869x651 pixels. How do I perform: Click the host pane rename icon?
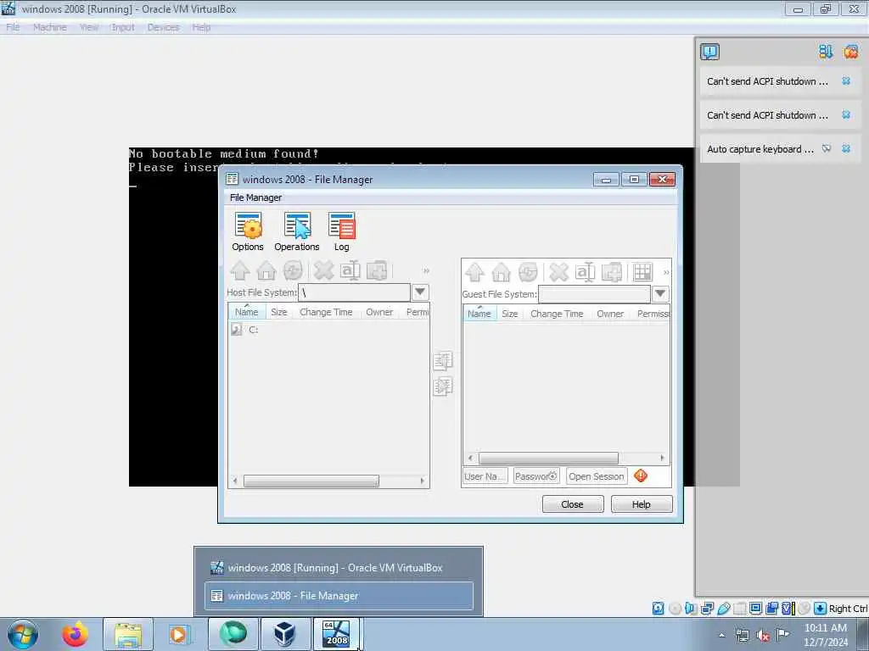point(350,270)
